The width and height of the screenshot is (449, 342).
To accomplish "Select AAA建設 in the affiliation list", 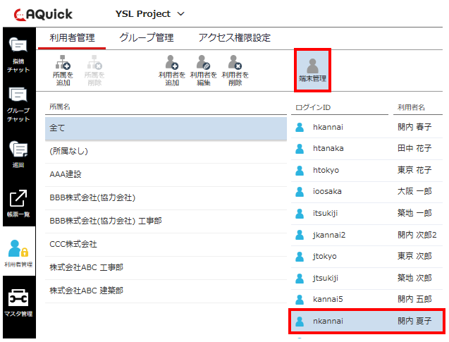I will 166,174.
